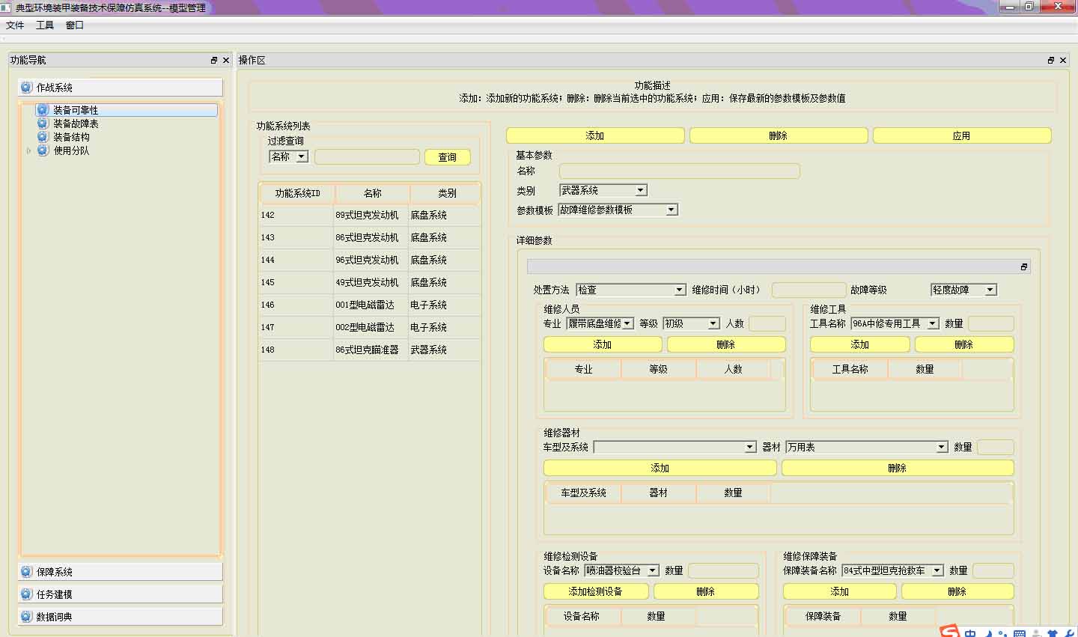This screenshot has height=637, width=1078.
Task: Click the 类别 column header
Action: 447,193
